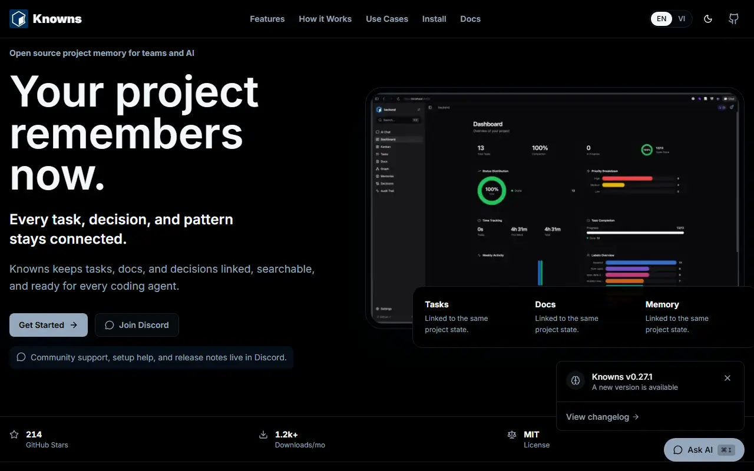Click the "1.2k+" downloads figure

tap(286, 434)
